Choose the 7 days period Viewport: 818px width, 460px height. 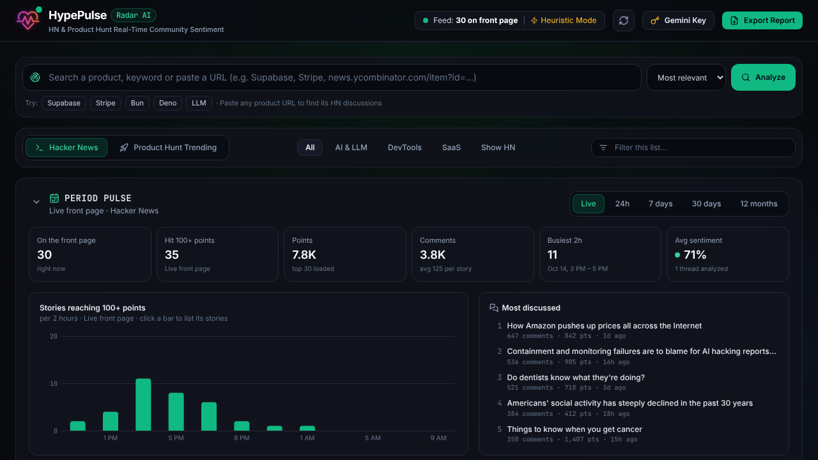coord(661,204)
